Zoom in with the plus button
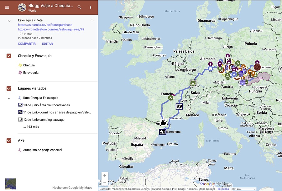This screenshot has width=282, height=191. (105, 175)
